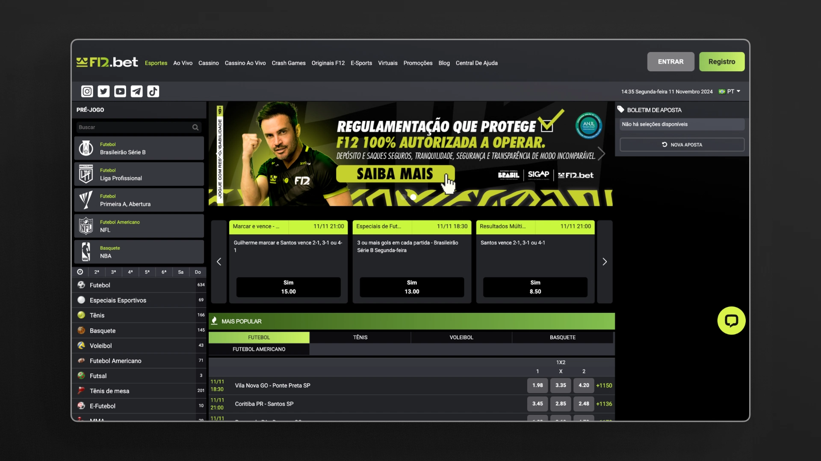Screen dimensions: 821x461
Task: Click the NFL shield icon
Action: point(86,226)
